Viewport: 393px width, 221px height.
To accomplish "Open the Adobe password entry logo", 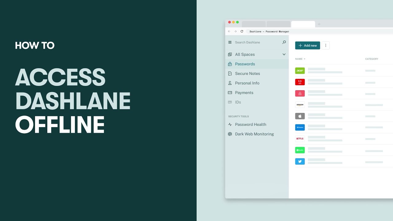I will point(300,82).
